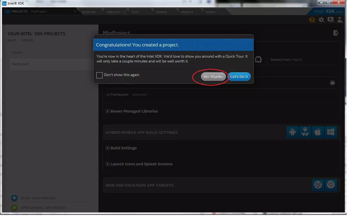Select the Crosswalk for Android build icon
Image resolution: width=349 pixels, height=216 pixels.
tap(305, 132)
